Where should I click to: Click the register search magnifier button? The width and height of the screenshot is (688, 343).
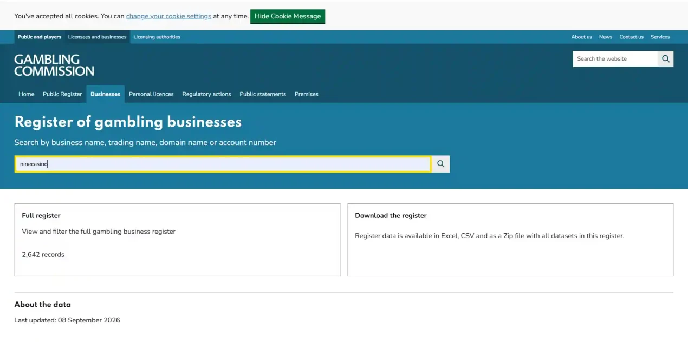(x=440, y=164)
